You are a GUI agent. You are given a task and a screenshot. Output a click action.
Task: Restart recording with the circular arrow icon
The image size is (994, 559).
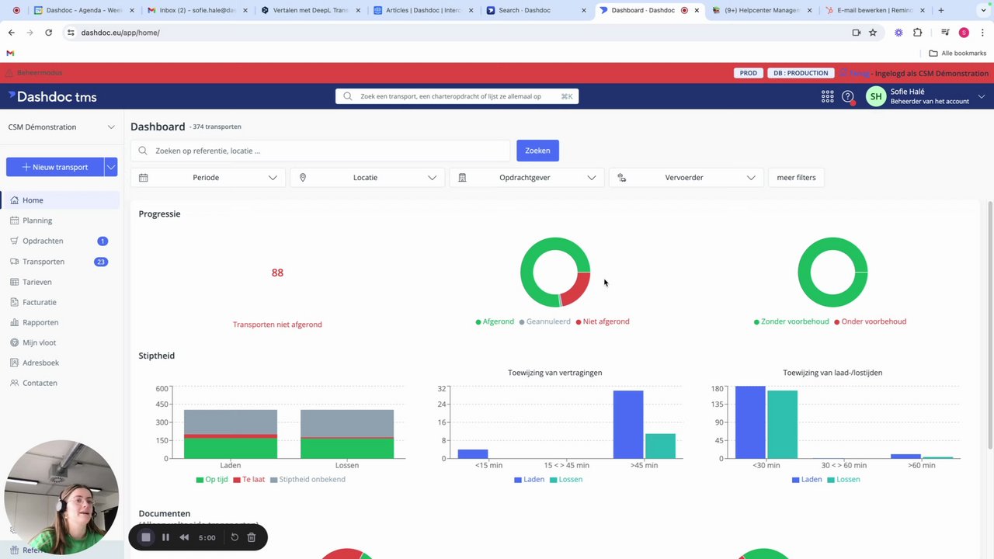[235, 537]
